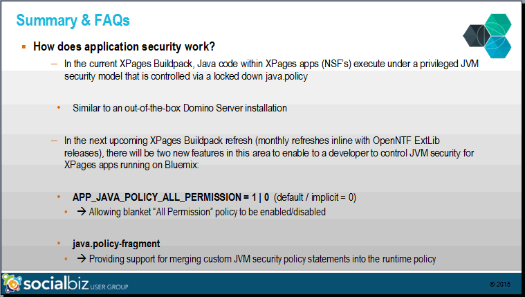This screenshot has width=525, height=297.
Task: Click the orange square bullet by the heading
Action: click(24, 46)
